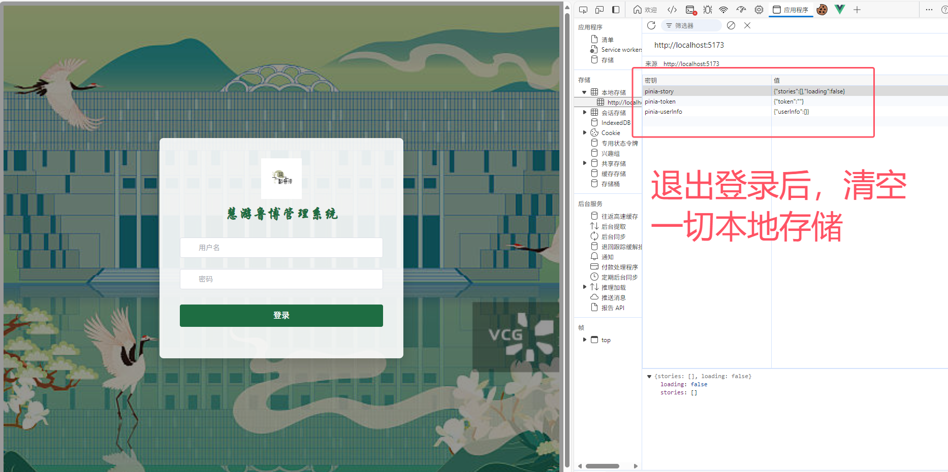Open 付款处理程序 in the sidebar
This screenshot has height=472, width=948.
pyautogui.click(x=619, y=267)
